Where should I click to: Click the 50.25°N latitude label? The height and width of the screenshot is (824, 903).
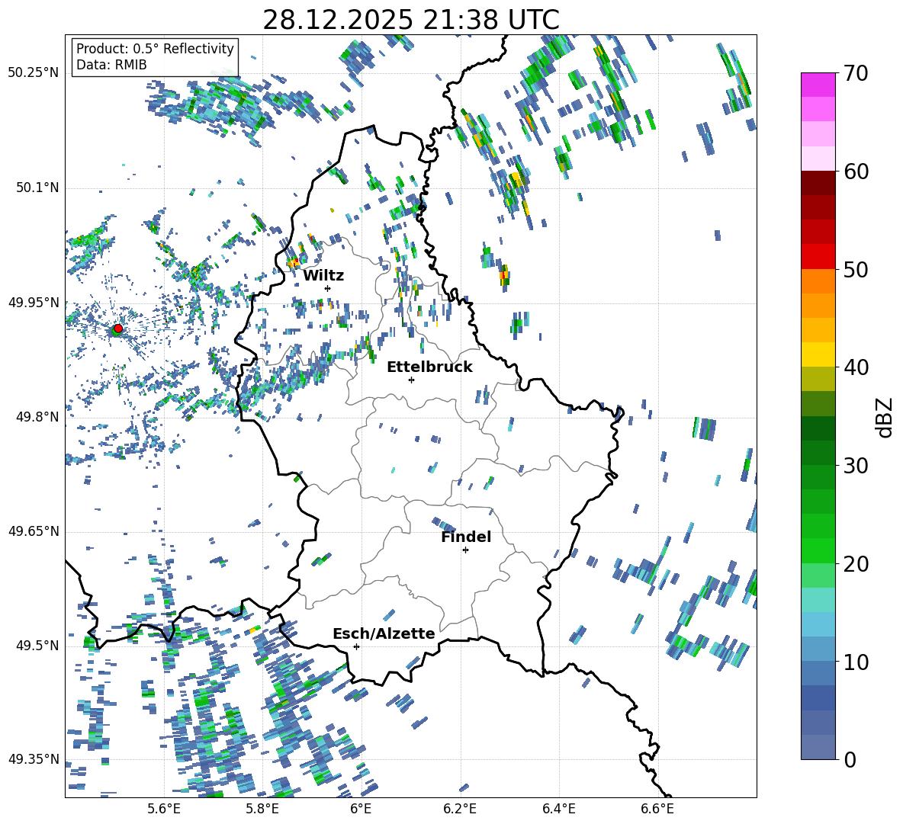[x=34, y=73]
